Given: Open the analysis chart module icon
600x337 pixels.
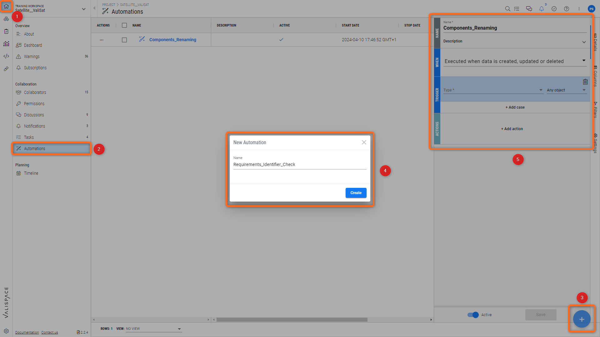Looking at the screenshot, I should pyautogui.click(x=6, y=44).
